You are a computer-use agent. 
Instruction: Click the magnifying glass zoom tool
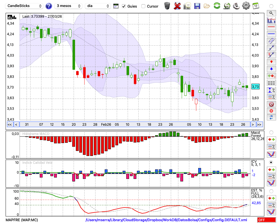271,13
